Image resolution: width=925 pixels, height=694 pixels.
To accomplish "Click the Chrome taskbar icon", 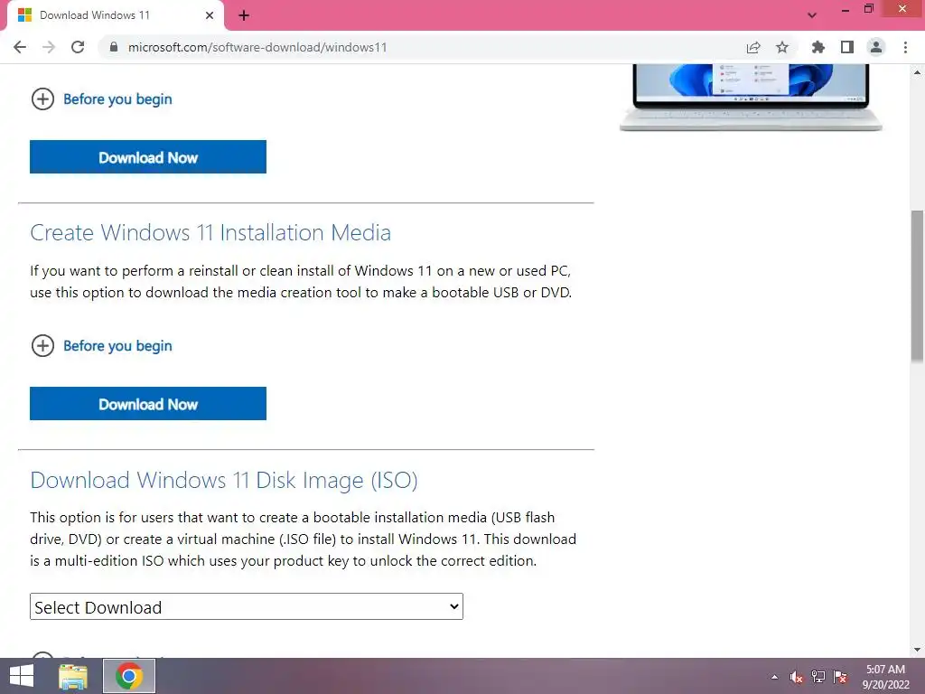I will click(129, 676).
